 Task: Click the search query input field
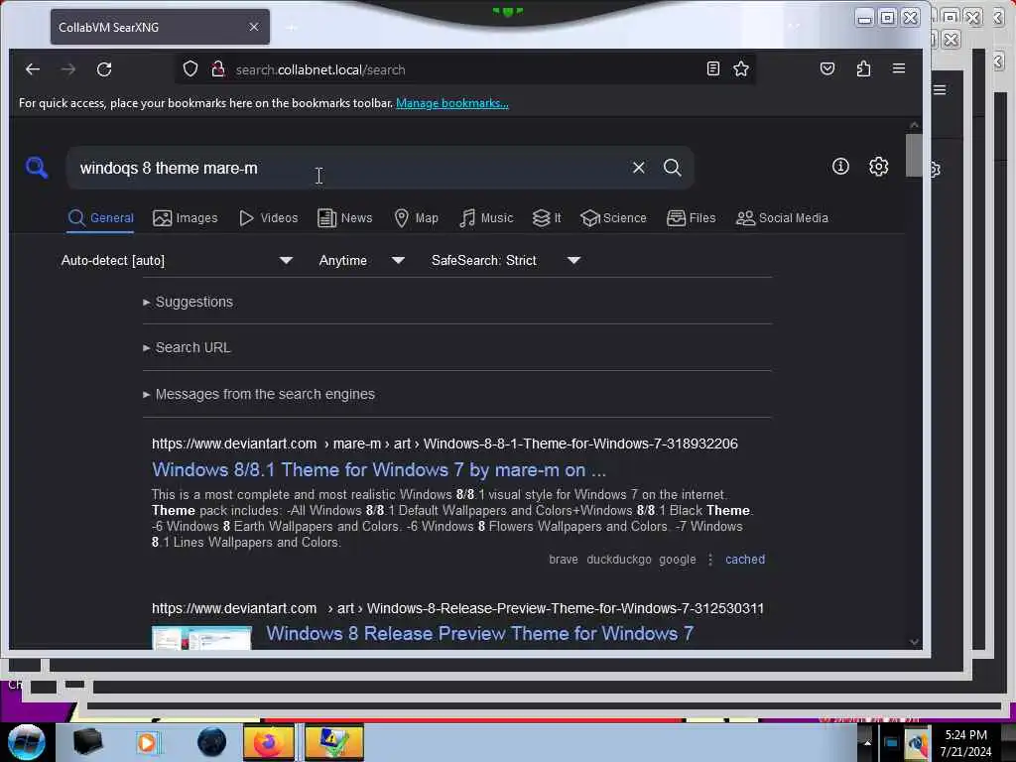[x=350, y=168]
